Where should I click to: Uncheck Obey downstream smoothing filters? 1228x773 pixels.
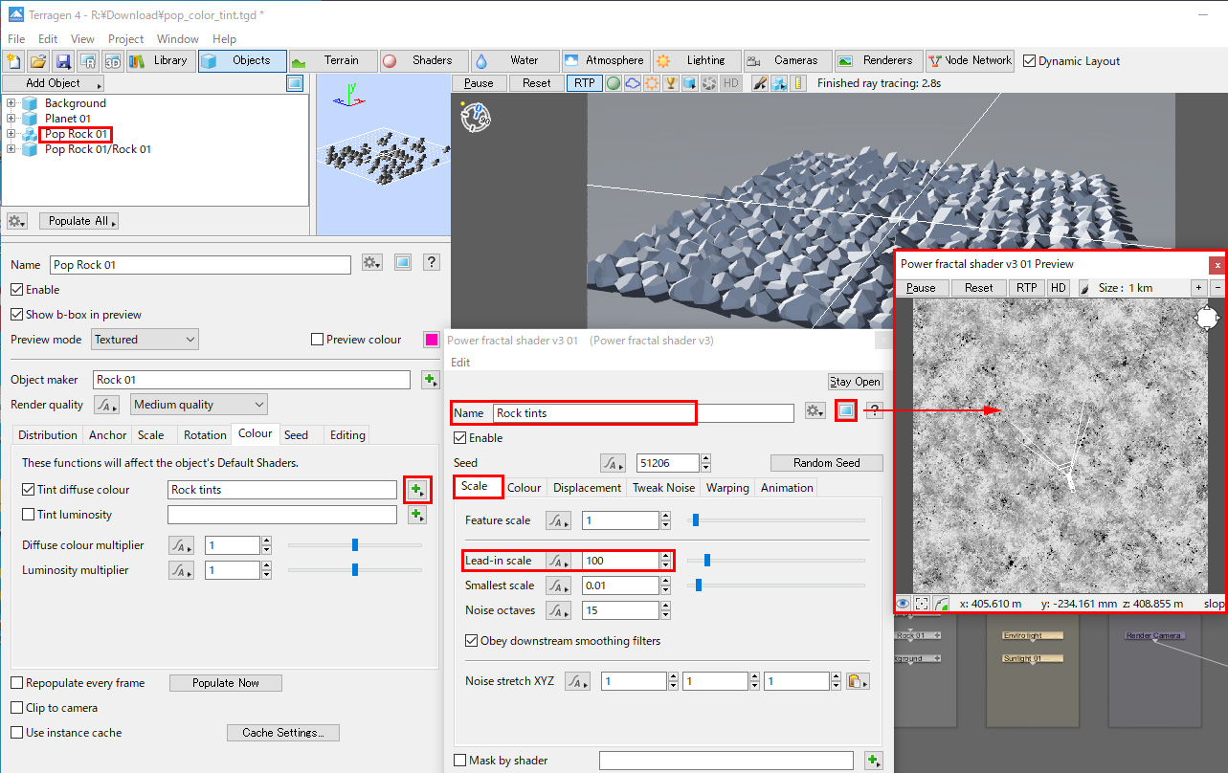click(x=471, y=641)
